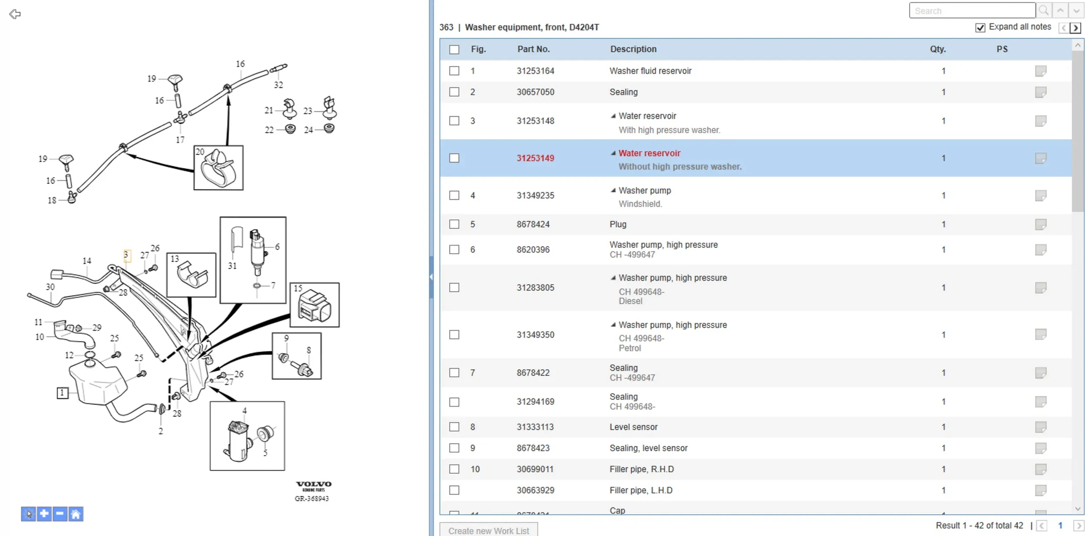Click Create new Work List button
1086x536 pixels.
coord(489,530)
